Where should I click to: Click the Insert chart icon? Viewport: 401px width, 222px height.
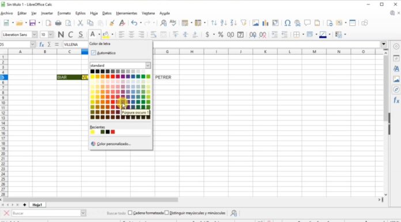(266, 23)
